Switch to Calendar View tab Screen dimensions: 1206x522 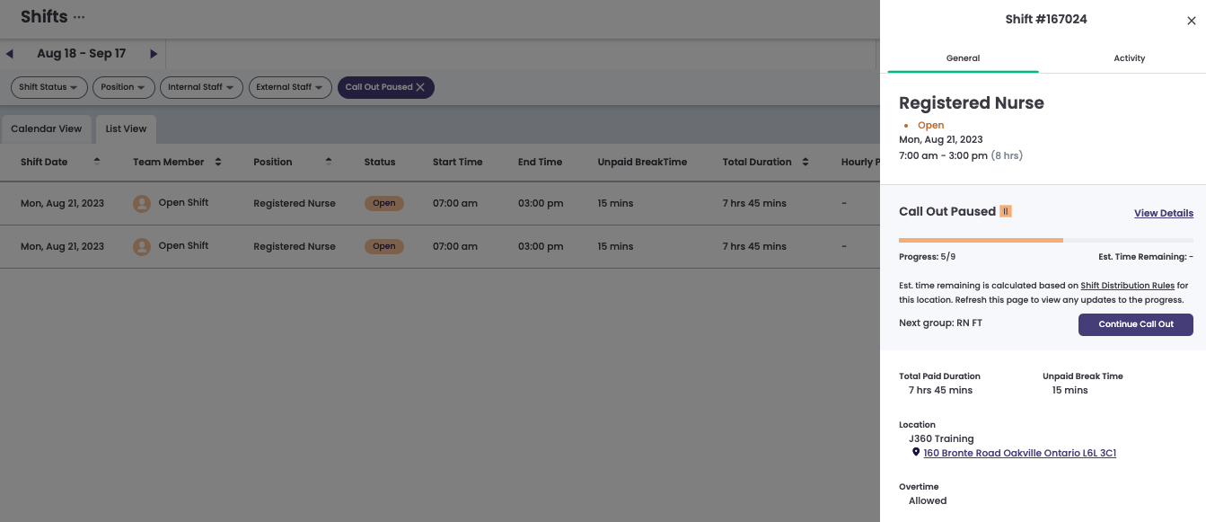coord(47,128)
